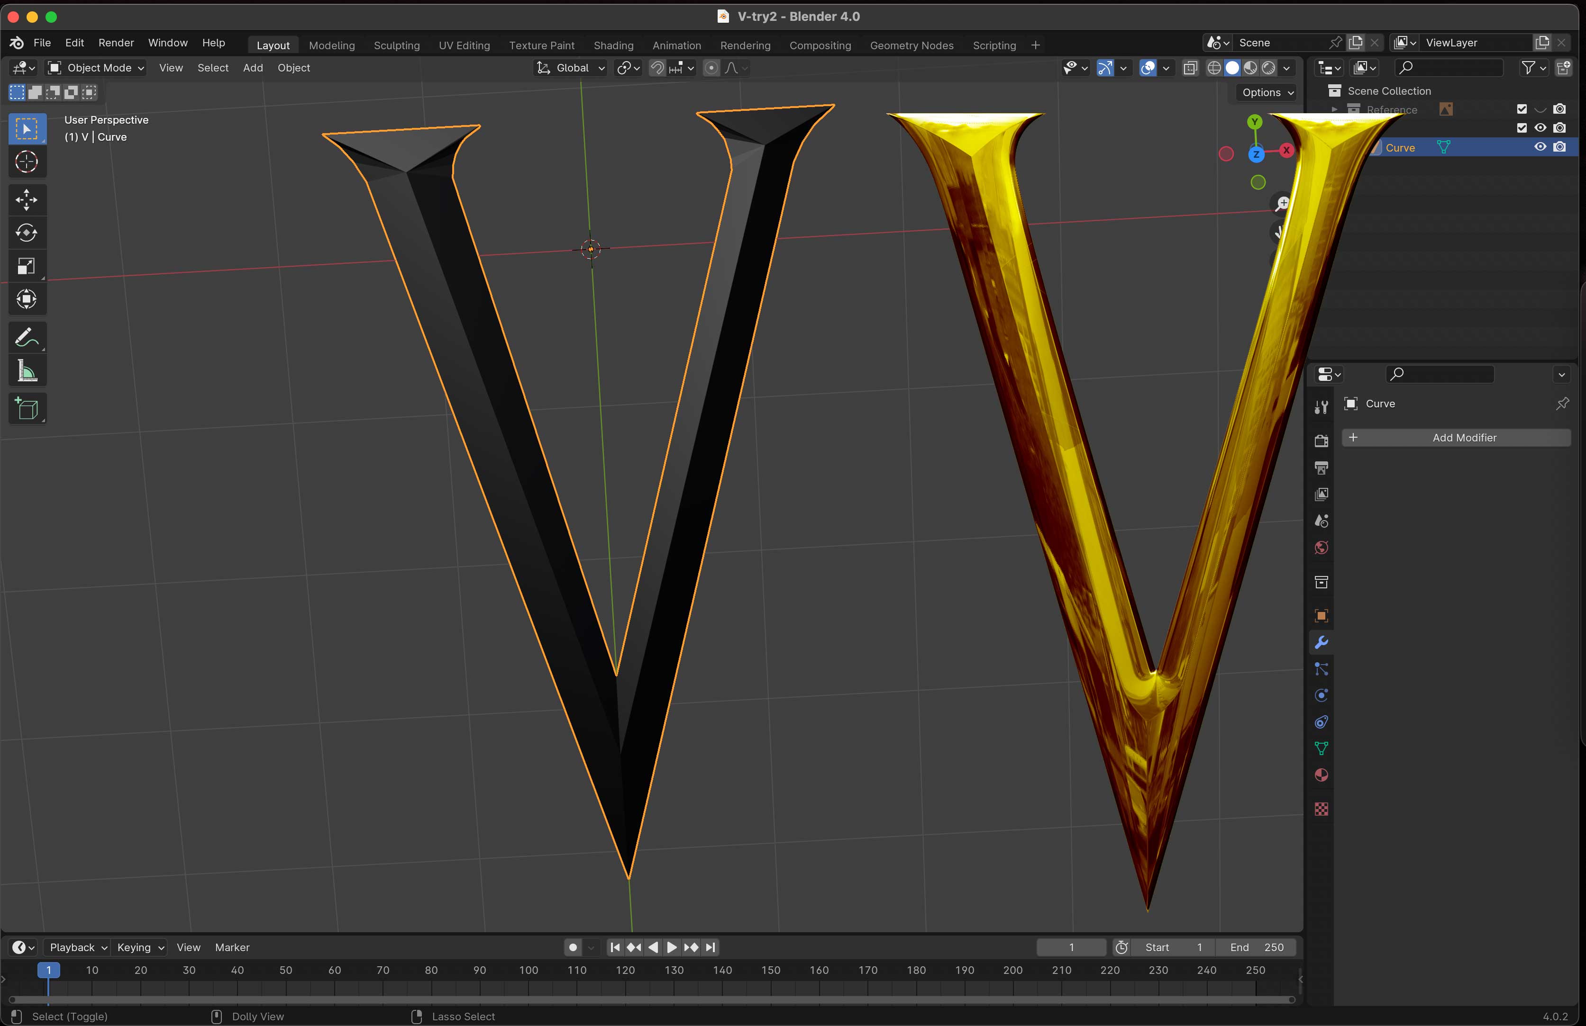Open the View Layer properties tab
1586x1026 pixels.
coord(1322,494)
